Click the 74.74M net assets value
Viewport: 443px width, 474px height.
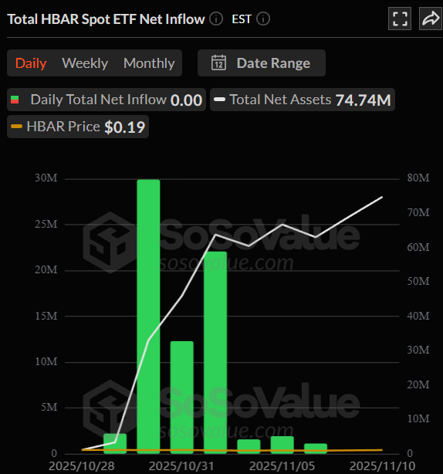pos(364,100)
